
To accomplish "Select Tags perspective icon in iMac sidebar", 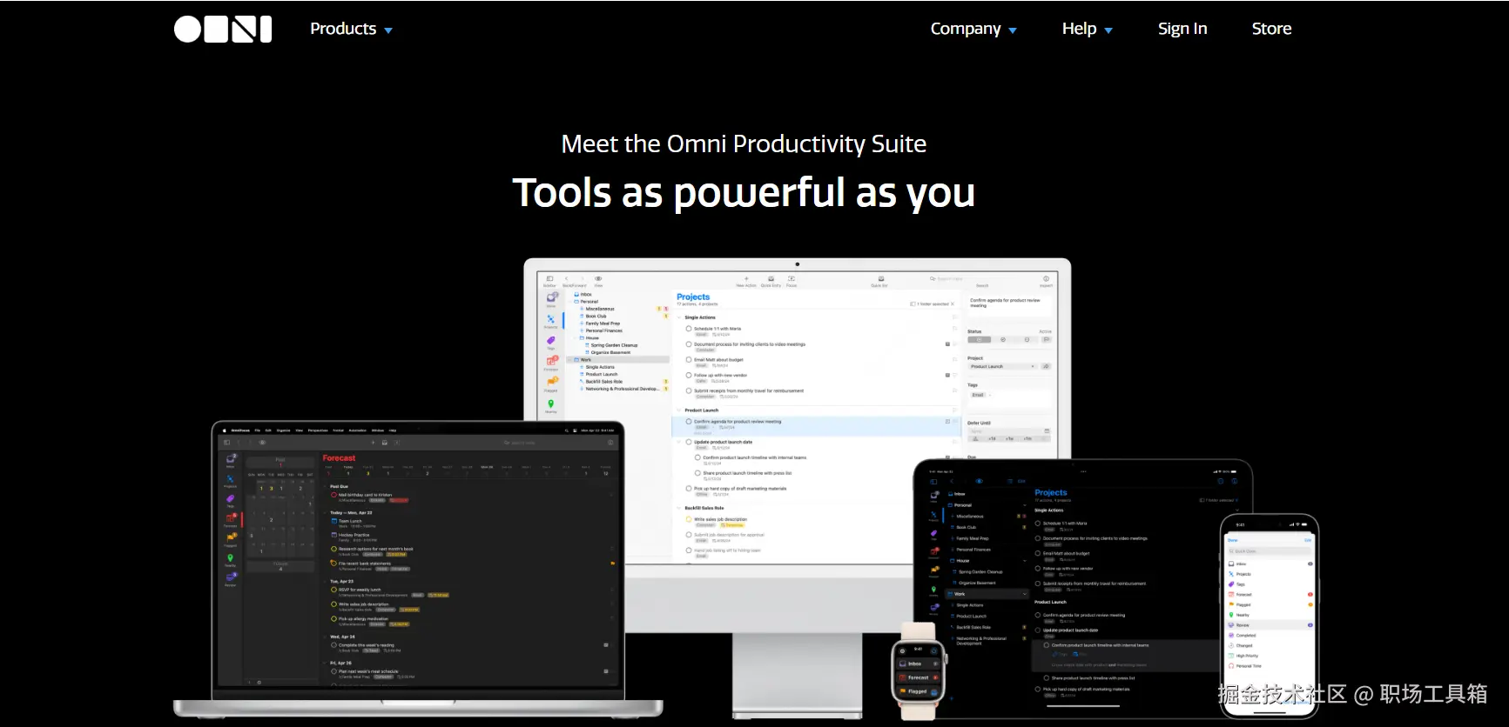I will [x=551, y=341].
